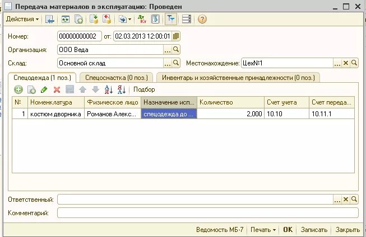The image size is (366, 237).
Task: Clear the Ответственный field with X
Action: click(x=346, y=200)
